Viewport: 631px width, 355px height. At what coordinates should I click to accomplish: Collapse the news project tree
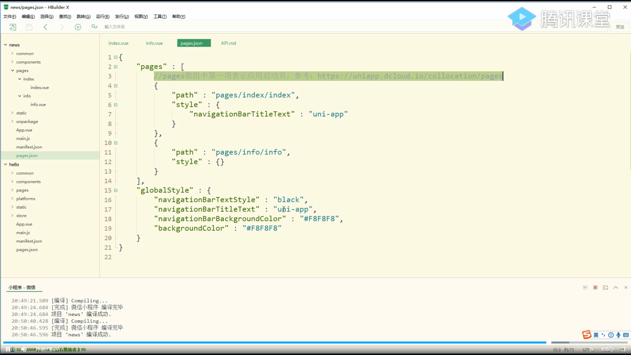click(x=6, y=45)
